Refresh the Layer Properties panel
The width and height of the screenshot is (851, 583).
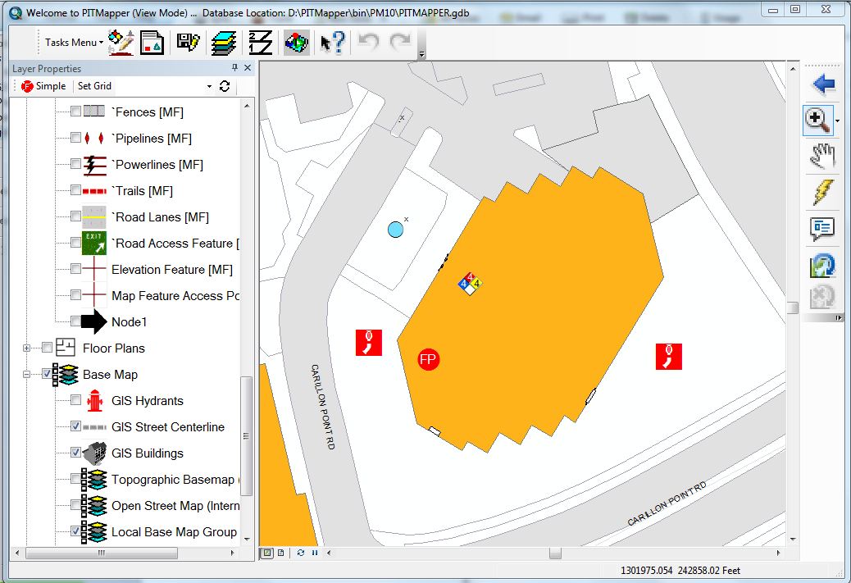223,85
